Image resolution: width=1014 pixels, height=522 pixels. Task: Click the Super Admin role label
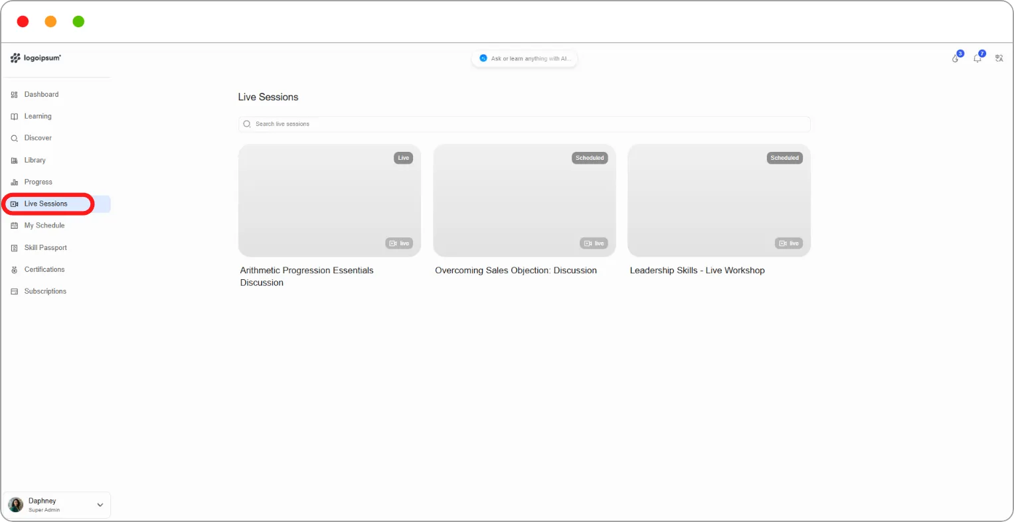tap(44, 510)
